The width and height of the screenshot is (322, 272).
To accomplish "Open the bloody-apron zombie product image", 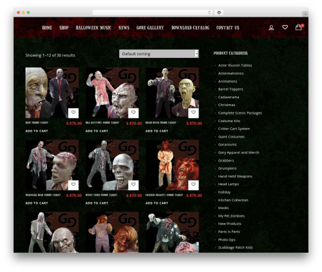I will pyautogui.click(x=112, y=93).
